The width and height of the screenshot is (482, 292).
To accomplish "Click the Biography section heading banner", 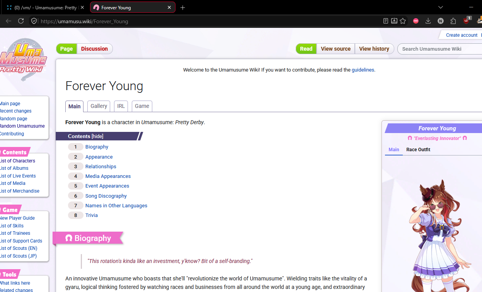I will [88, 238].
